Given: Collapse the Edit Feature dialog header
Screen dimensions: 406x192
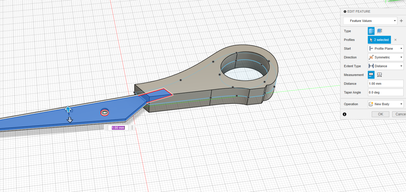Looking at the screenshot, I should point(345,11).
